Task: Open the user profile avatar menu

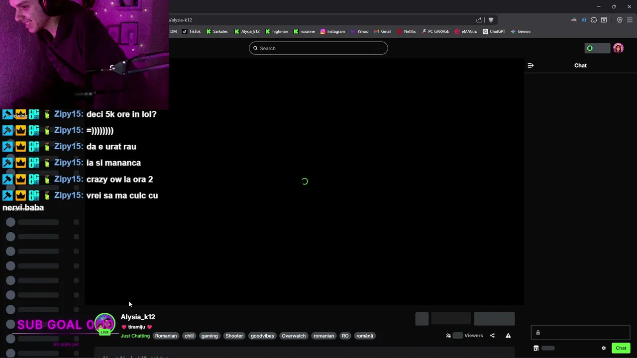Action: (x=619, y=48)
